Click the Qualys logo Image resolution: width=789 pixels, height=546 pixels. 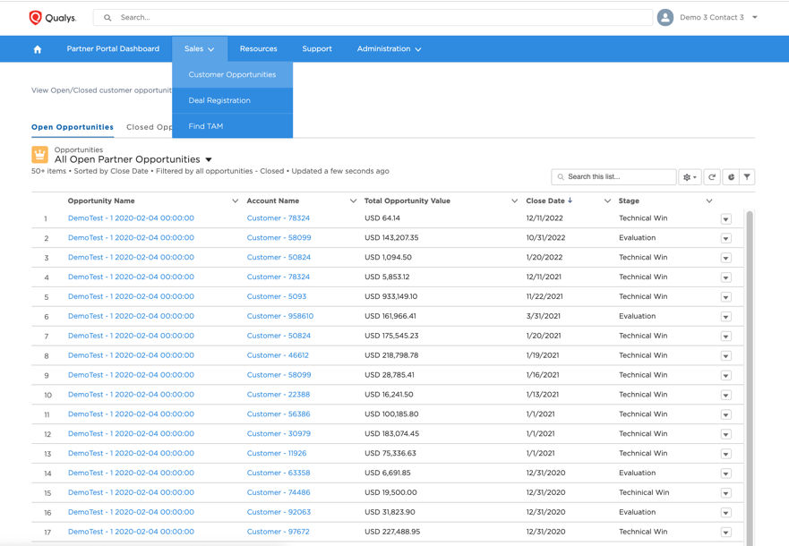[x=53, y=17]
